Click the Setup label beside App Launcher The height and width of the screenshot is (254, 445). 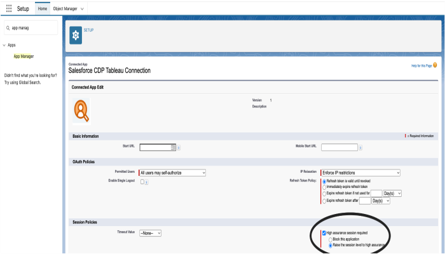click(23, 9)
